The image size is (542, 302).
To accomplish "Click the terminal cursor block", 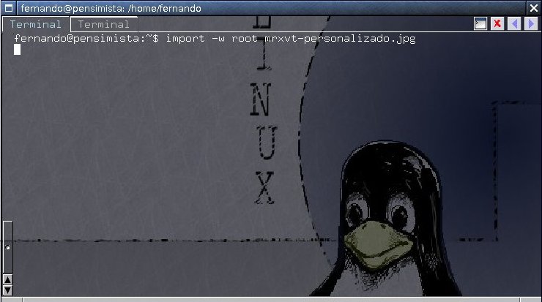I will click(17, 50).
